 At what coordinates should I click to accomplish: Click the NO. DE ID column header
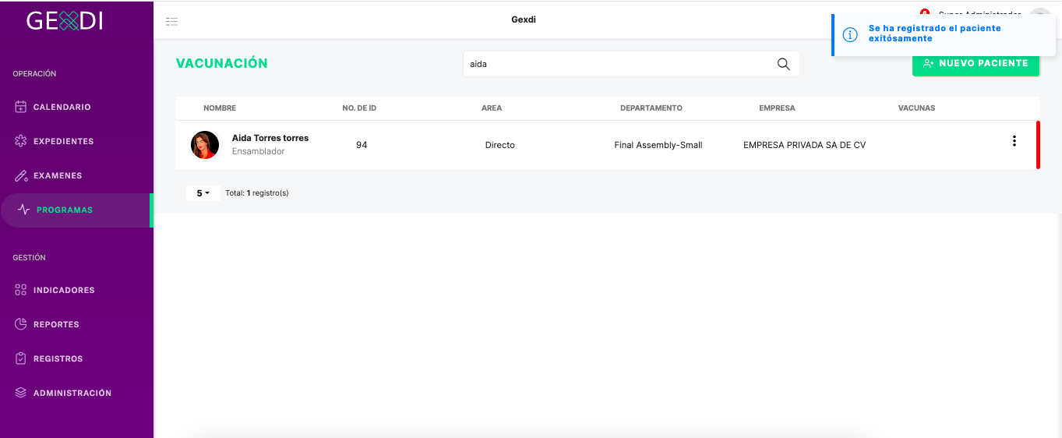(359, 108)
